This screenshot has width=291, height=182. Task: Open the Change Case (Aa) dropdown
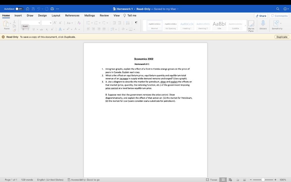(70, 23)
